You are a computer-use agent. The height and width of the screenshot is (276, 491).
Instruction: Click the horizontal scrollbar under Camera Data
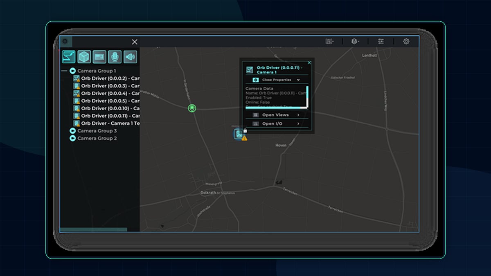(x=275, y=108)
